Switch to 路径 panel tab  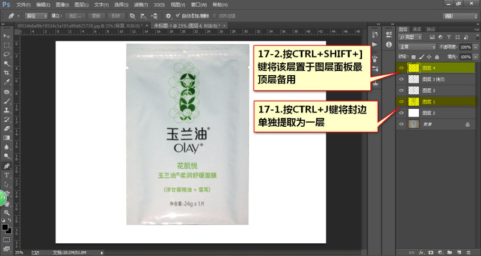(x=430, y=29)
